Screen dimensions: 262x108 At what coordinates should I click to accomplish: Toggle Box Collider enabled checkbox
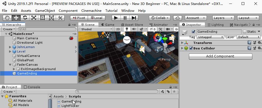pyautogui.click(x=191, y=48)
